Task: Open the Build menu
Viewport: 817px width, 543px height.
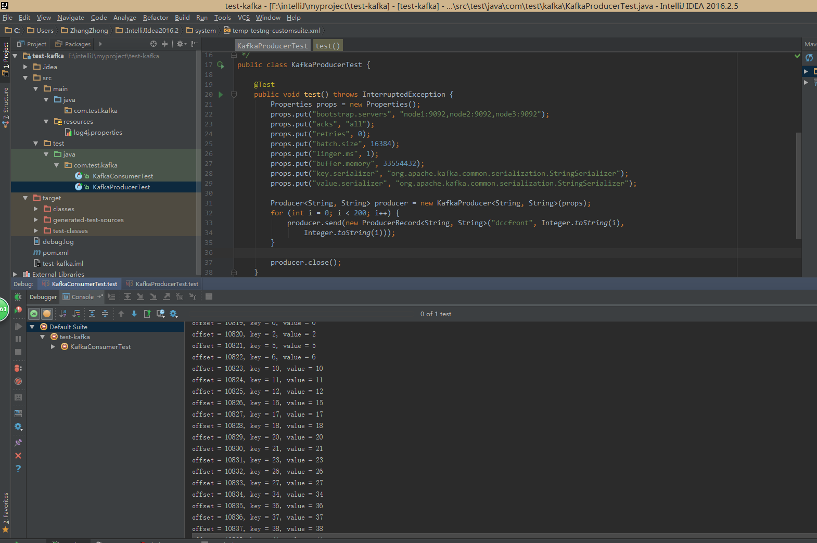Action: (x=182, y=18)
